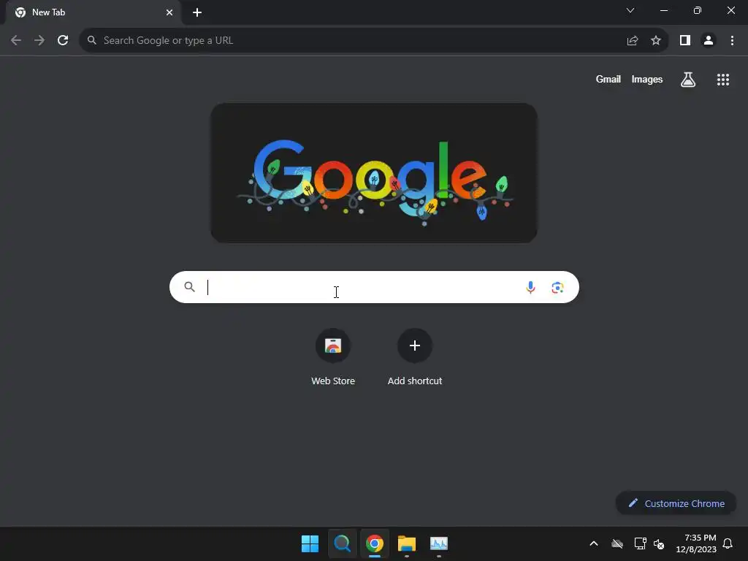Screen dimensions: 748x561
Task: Open the notifications bell
Action: [x=728, y=543]
